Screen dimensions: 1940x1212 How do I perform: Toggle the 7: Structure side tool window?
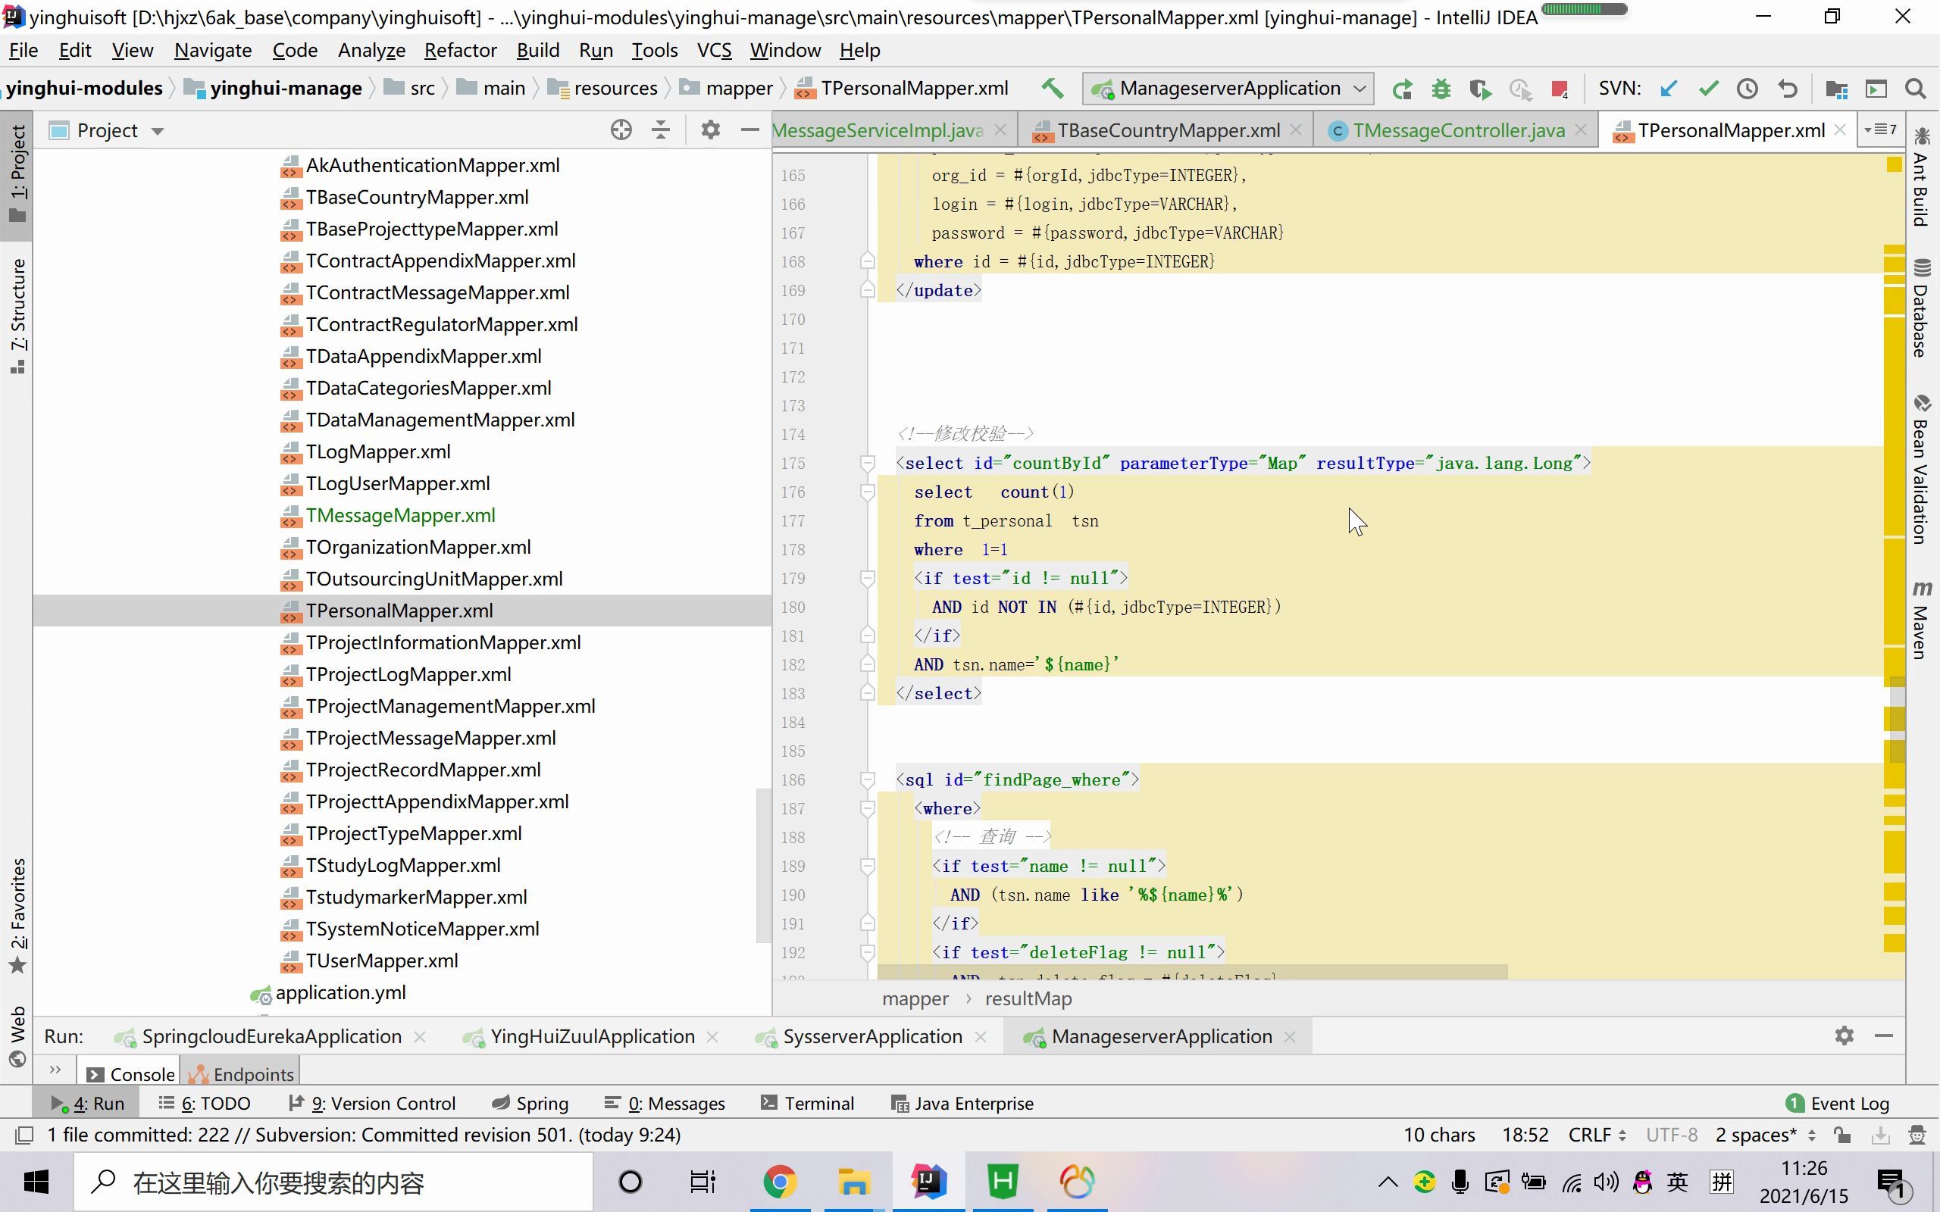pos(17,315)
